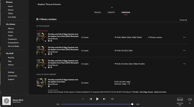Collapse the album review with the up chevron

[x=112, y=7]
